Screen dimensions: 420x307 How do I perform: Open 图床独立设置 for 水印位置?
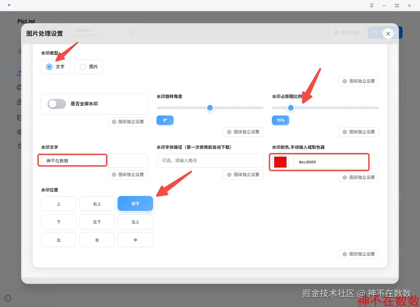tap(359, 254)
